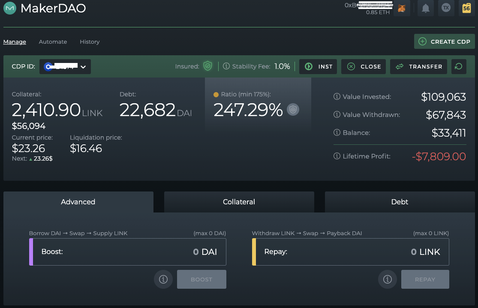The height and width of the screenshot is (308, 478).
Task: Click the MakerDAO title text
Action: [x=53, y=8]
